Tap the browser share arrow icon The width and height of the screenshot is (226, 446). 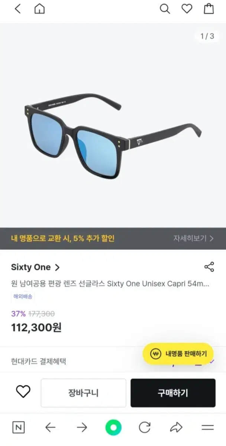pos(176,427)
